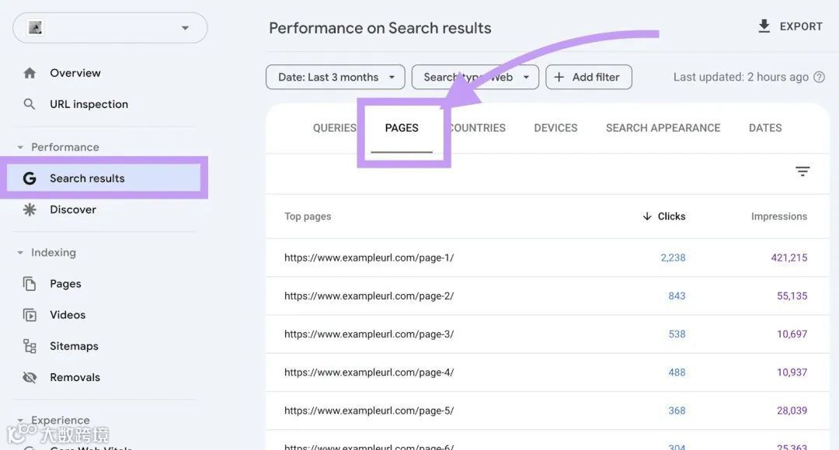
Task: Switch to the Queries tab
Action: click(334, 128)
